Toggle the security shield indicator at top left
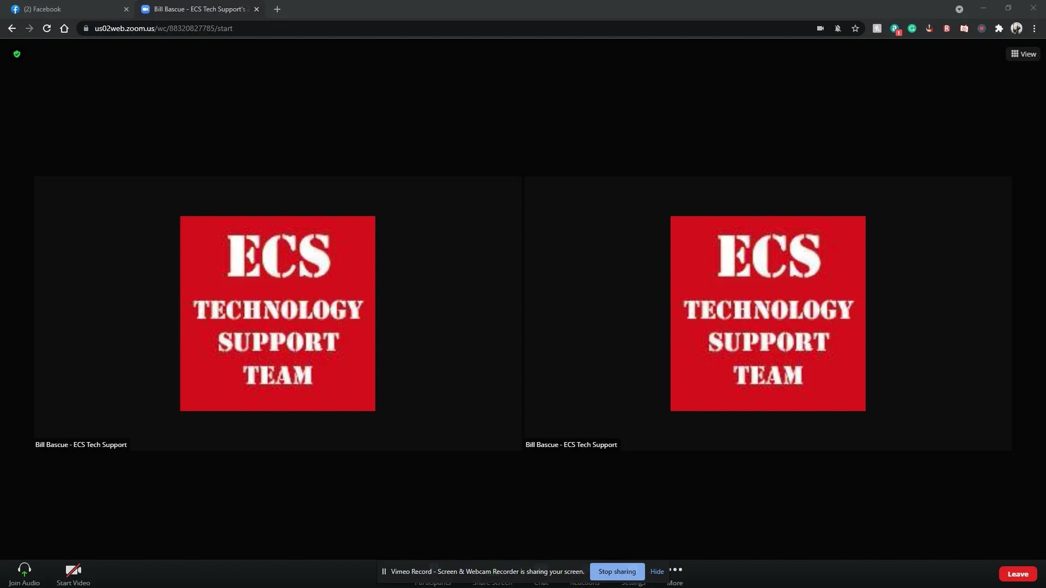Screen dimensions: 1046x588 pyautogui.click(x=16, y=54)
